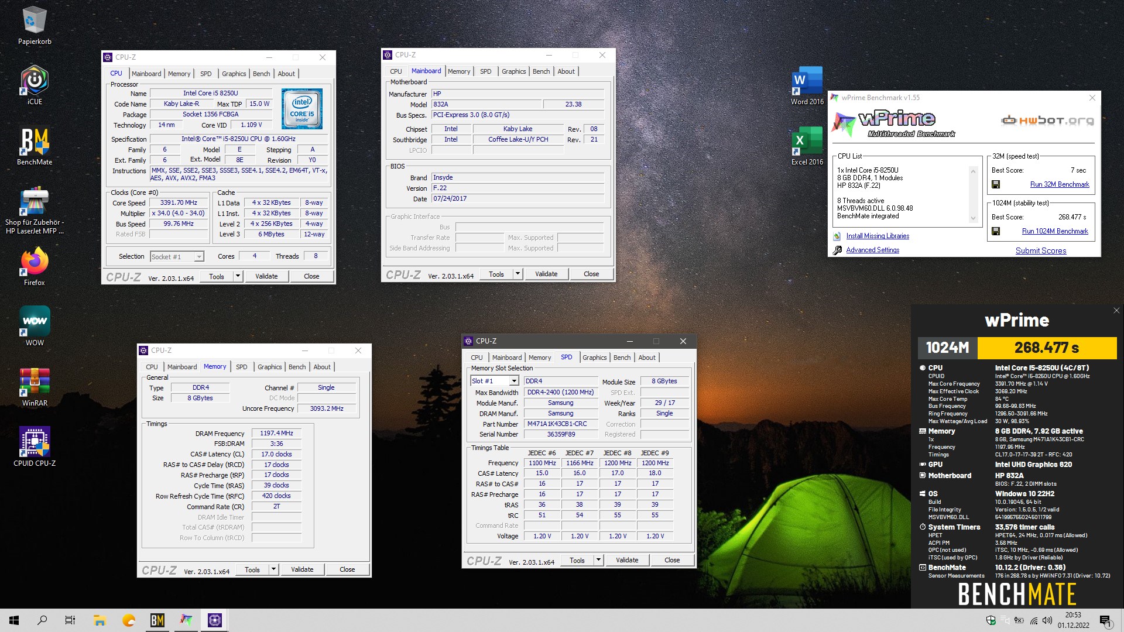This screenshot has height=632, width=1124.
Task: Close the BenchMate wPrime result overlay
Action: pyautogui.click(x=1116, y=311)
